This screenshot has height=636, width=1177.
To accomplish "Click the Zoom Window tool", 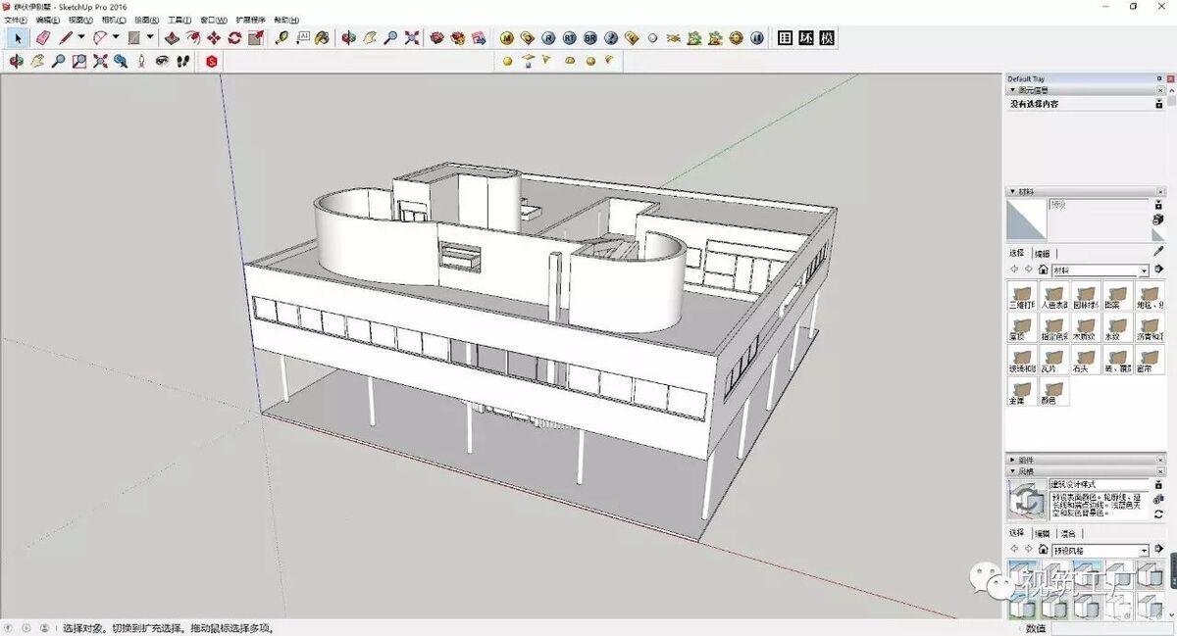I will coord(79,61).
